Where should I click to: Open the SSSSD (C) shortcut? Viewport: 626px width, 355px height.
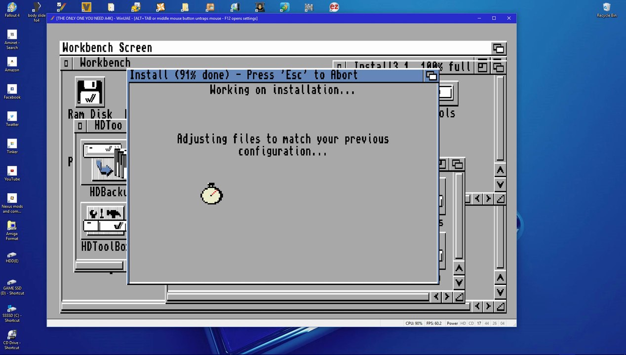pyautogui.click(x=12, y=314)
